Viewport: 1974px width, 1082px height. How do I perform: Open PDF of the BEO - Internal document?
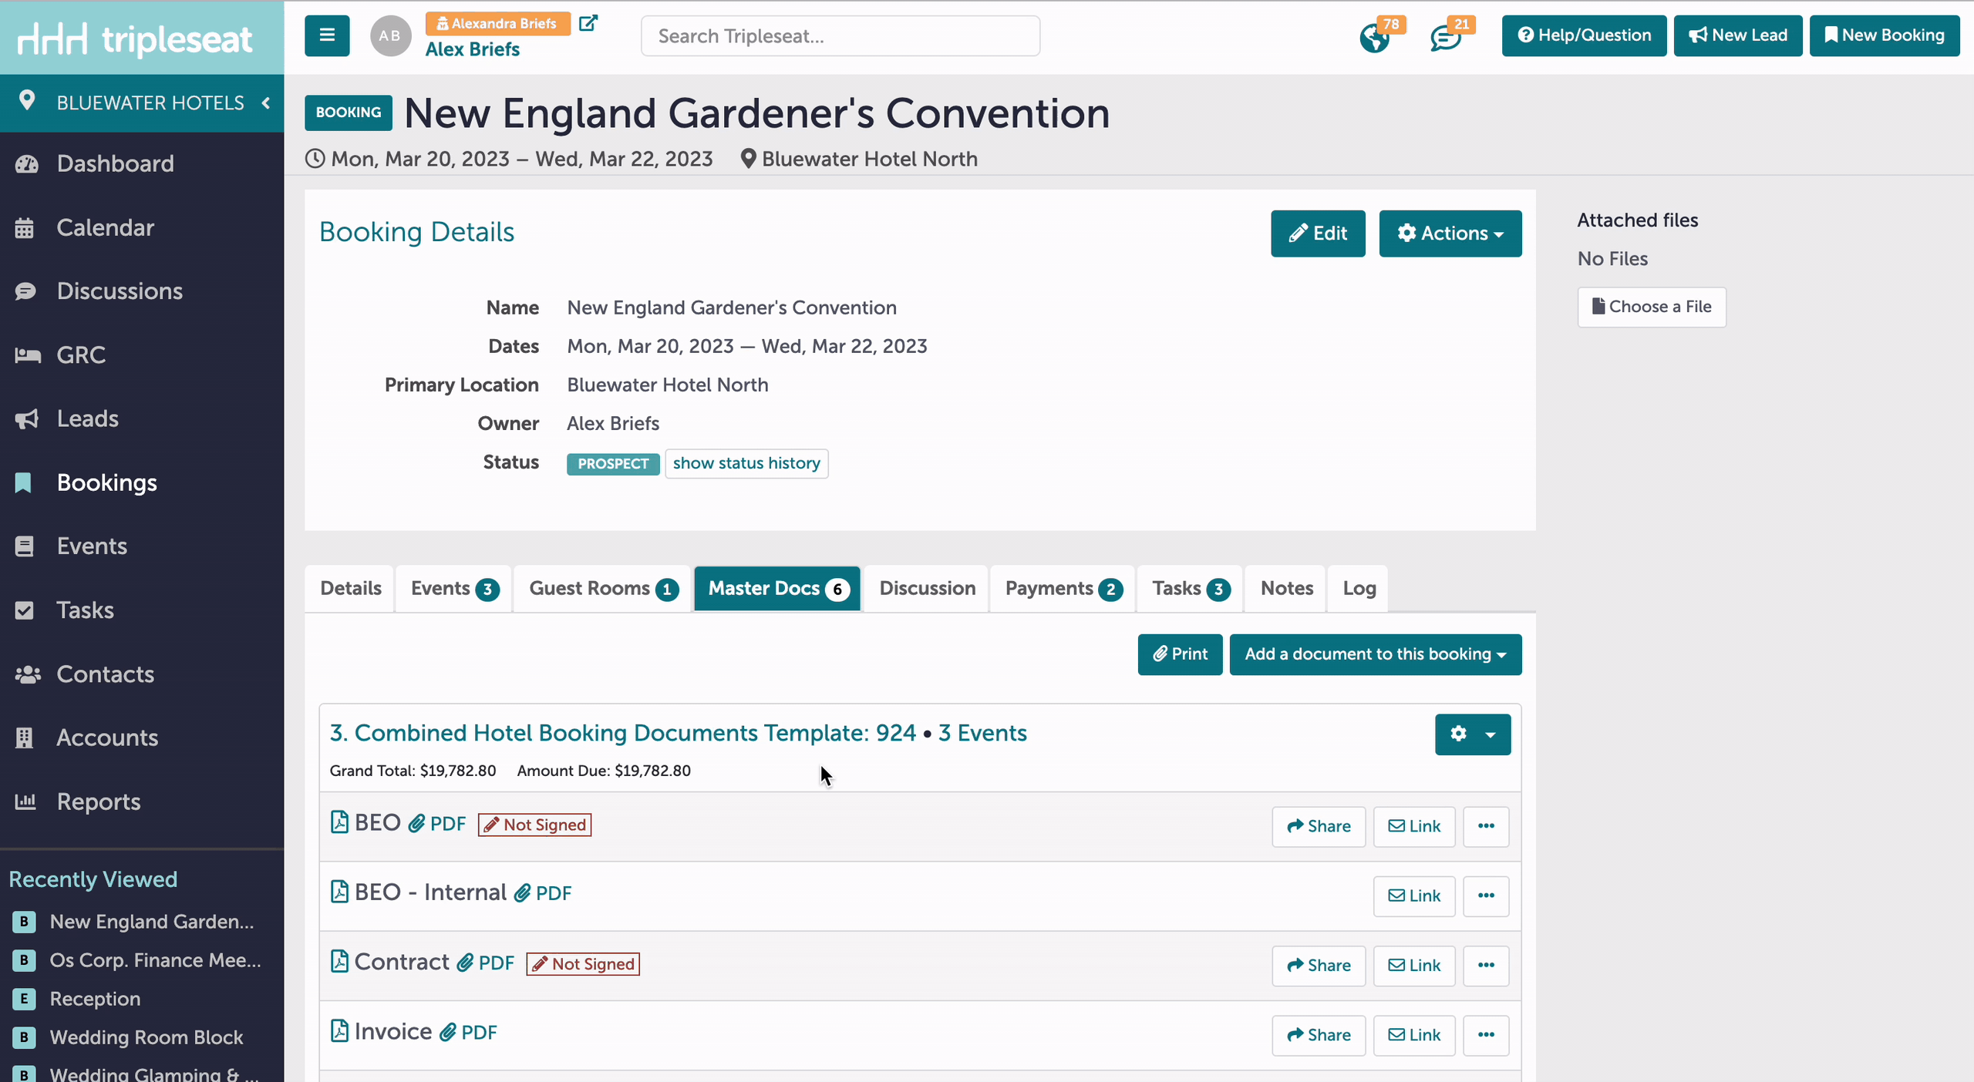[x=543, y=893]
